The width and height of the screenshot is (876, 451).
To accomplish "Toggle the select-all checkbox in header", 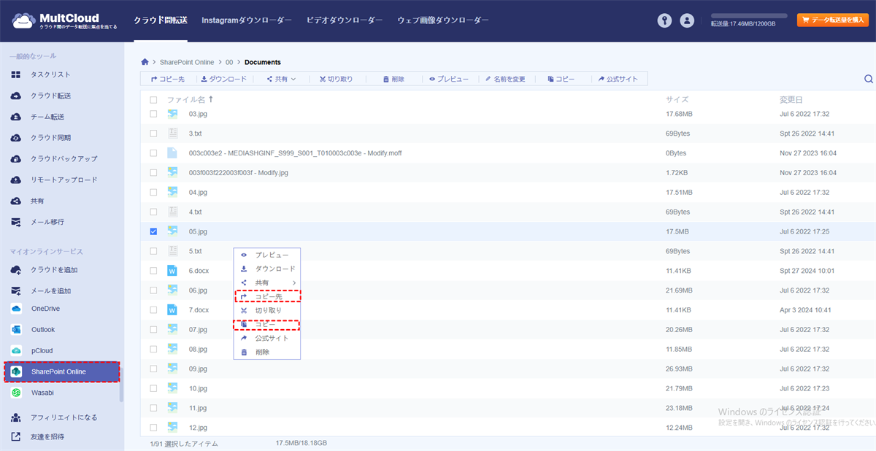I will tap(153, 100).
